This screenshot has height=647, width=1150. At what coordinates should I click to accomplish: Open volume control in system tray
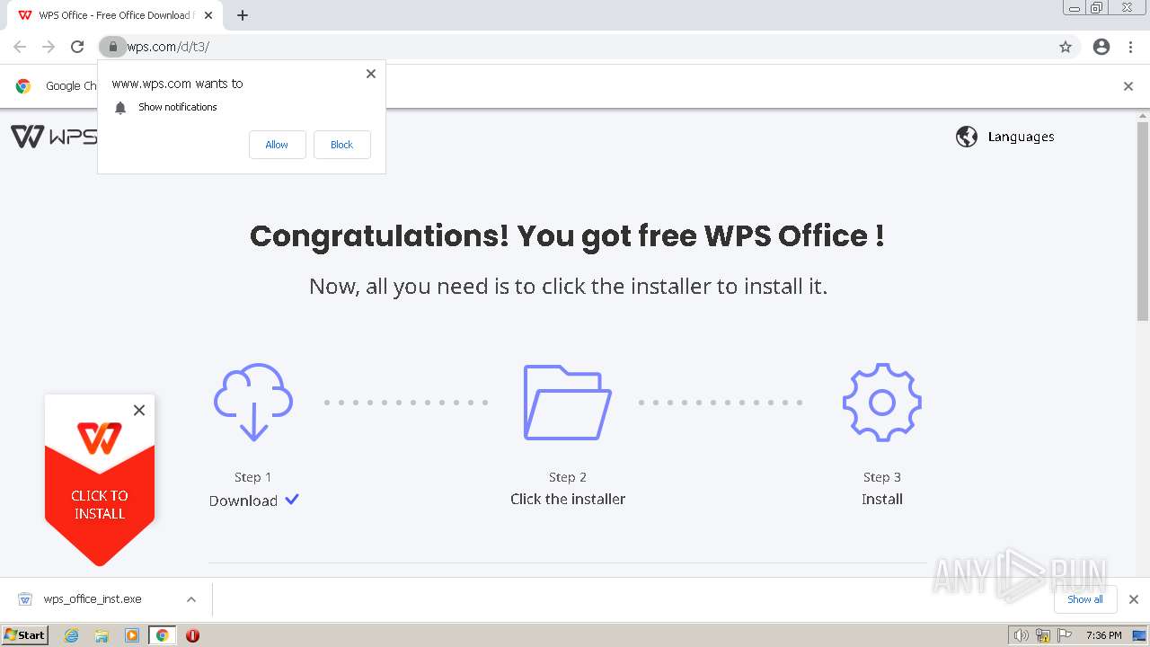[x=1022, y=635]
